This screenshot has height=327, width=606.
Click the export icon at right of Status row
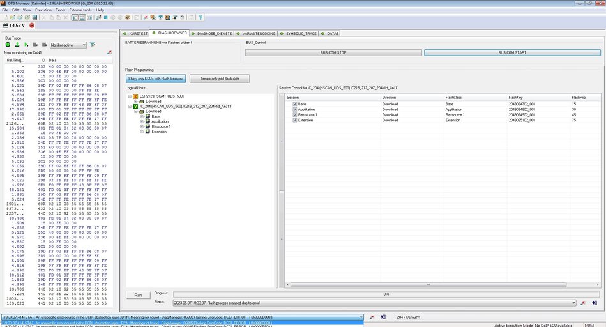(x=595, y=303)
